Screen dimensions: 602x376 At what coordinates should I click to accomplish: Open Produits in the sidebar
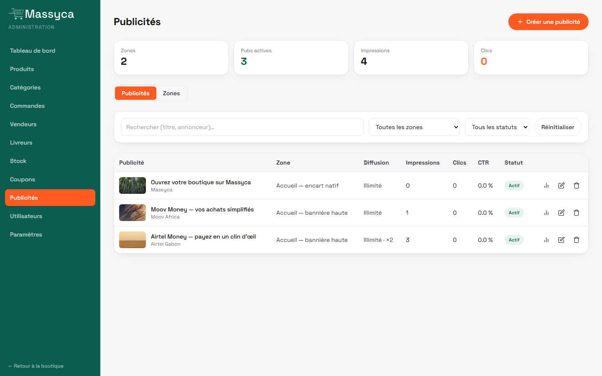pyautogui.click(x=50, y=69)
